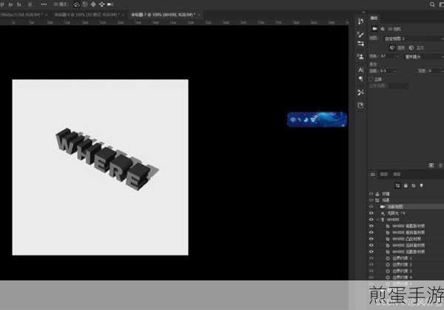Image resolution: width=444 pixels, height=310 pixels.
Task: Switch to the 图层 panel tab
Action: (384, 175)
